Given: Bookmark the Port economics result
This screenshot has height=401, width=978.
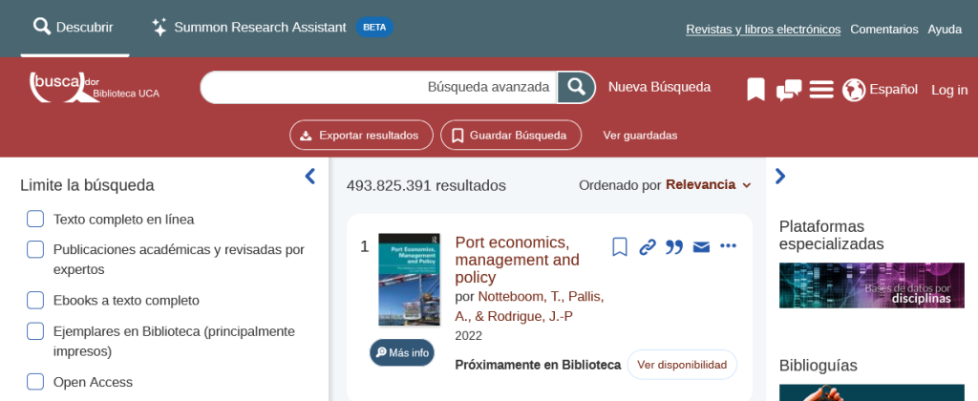Looking at the screenshot, I should pyautogui.click(x=620, y=247).
